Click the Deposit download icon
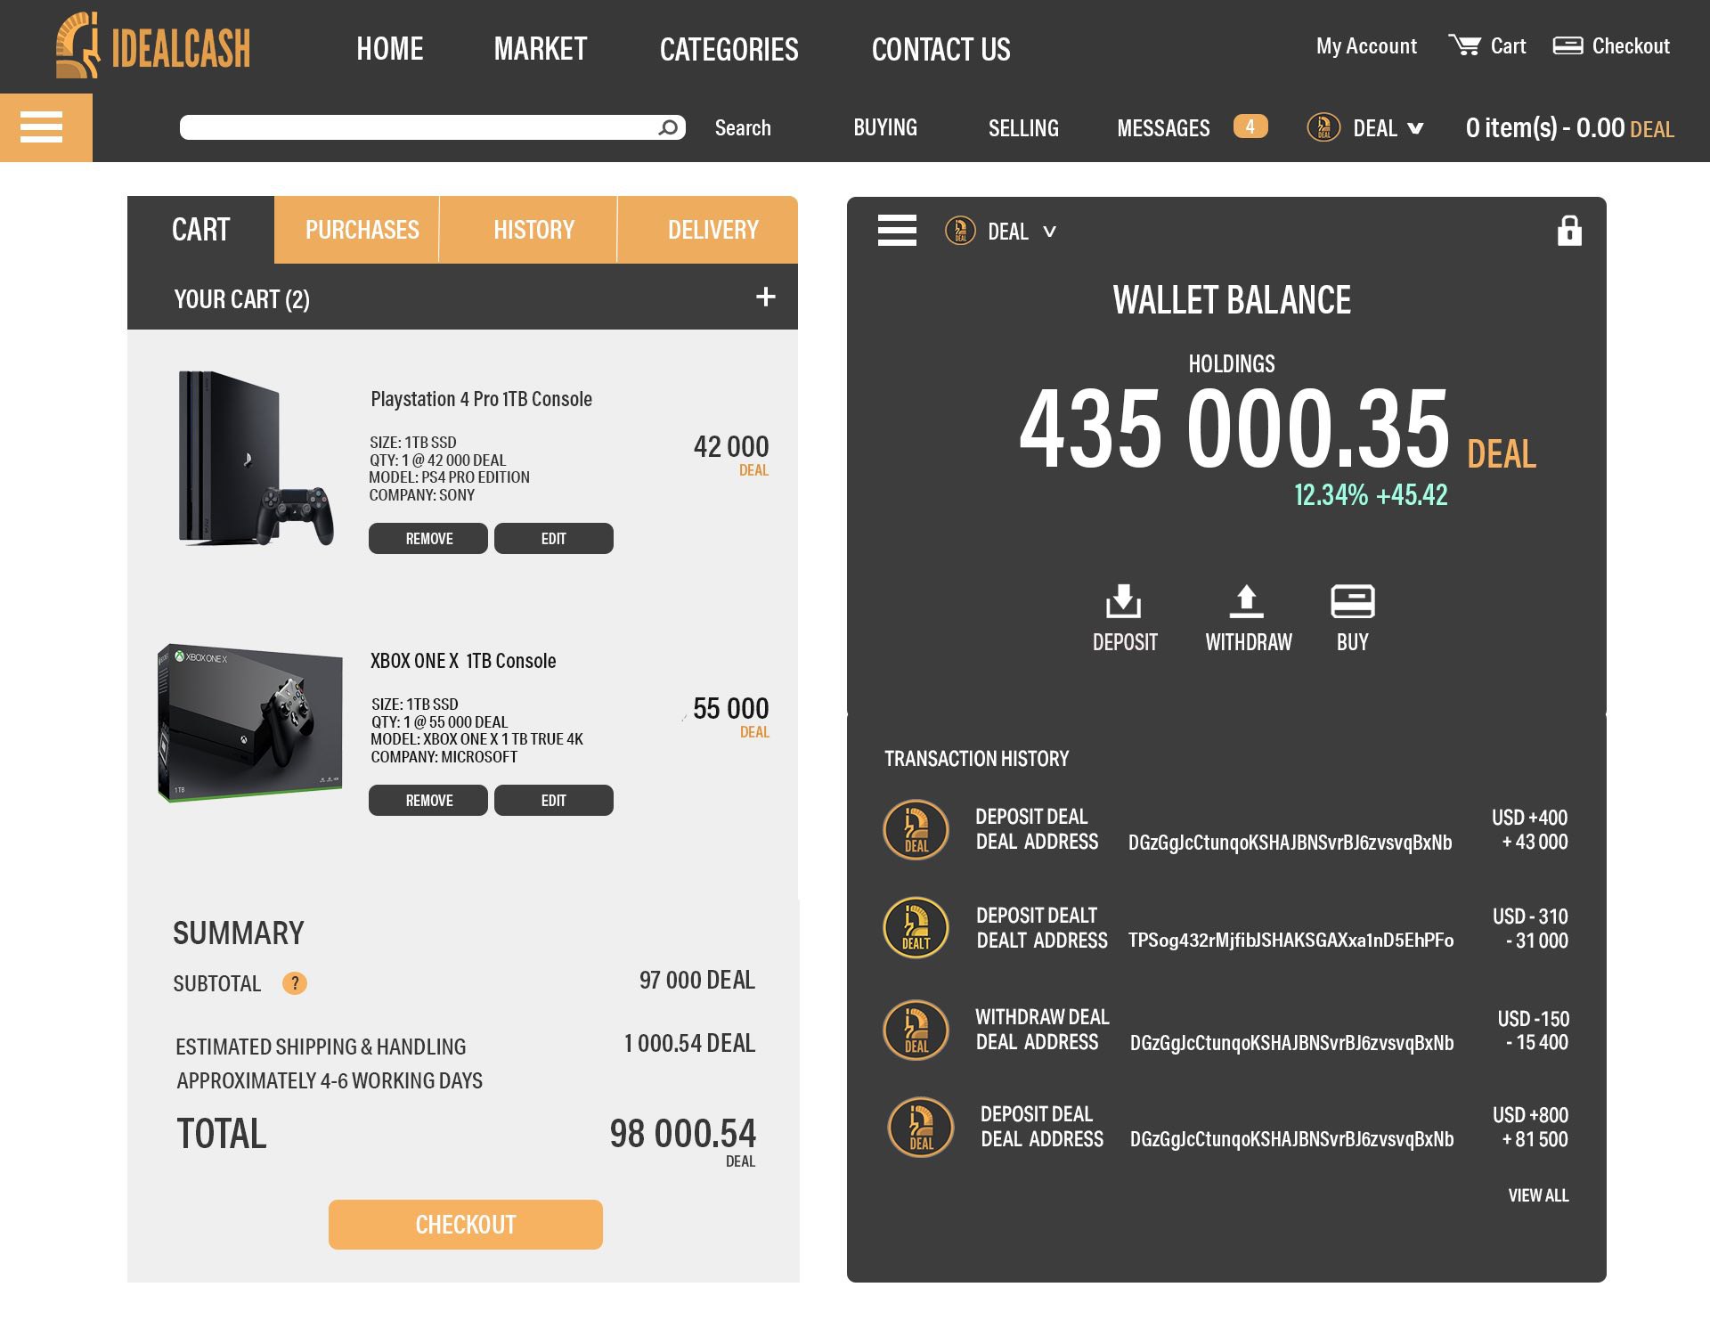This screenshot has width=1710, height=1336. point(1124,601)
